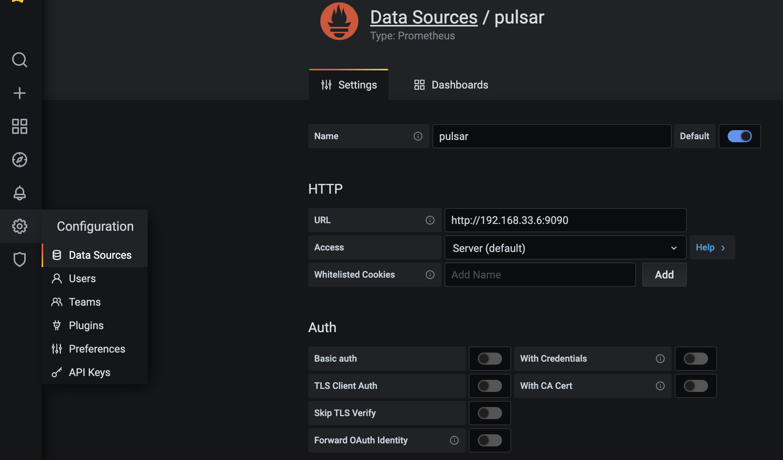Image resolution: width=783 pixels, height=460 pixels.
Task: Click the info icon next to Name
Action: pyautogui.click(x=418, y=136)
